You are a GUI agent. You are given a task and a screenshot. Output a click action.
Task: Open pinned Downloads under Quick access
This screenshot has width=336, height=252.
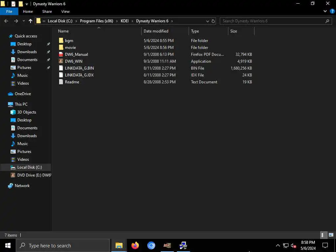click(x=27, y=52)
